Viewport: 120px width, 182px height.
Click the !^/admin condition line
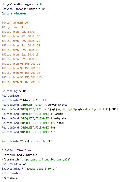32,114
